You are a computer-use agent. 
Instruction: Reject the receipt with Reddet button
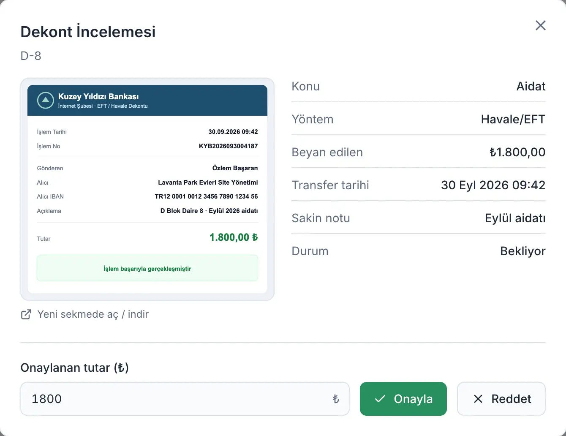[x=501, y=399]
